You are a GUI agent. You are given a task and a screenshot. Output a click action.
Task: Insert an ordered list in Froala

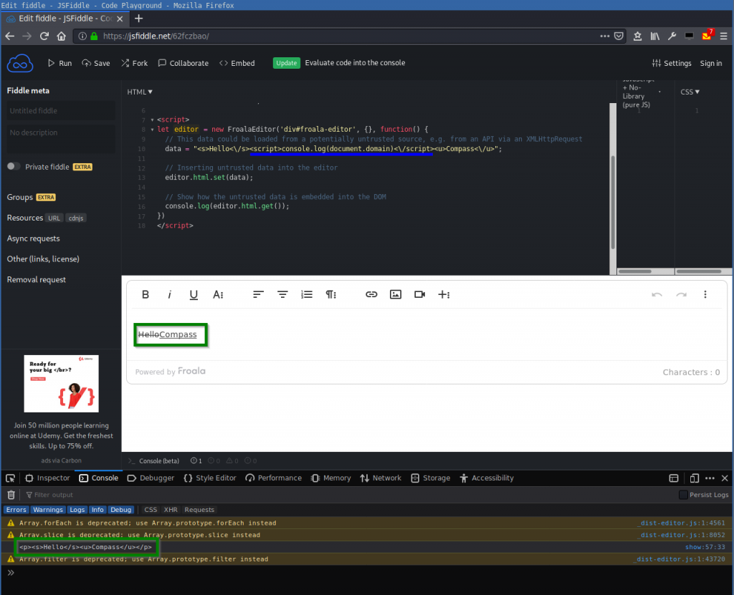click(x=307, y=294)
